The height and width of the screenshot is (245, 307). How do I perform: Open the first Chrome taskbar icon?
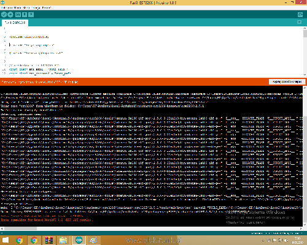tap(20, 240)
